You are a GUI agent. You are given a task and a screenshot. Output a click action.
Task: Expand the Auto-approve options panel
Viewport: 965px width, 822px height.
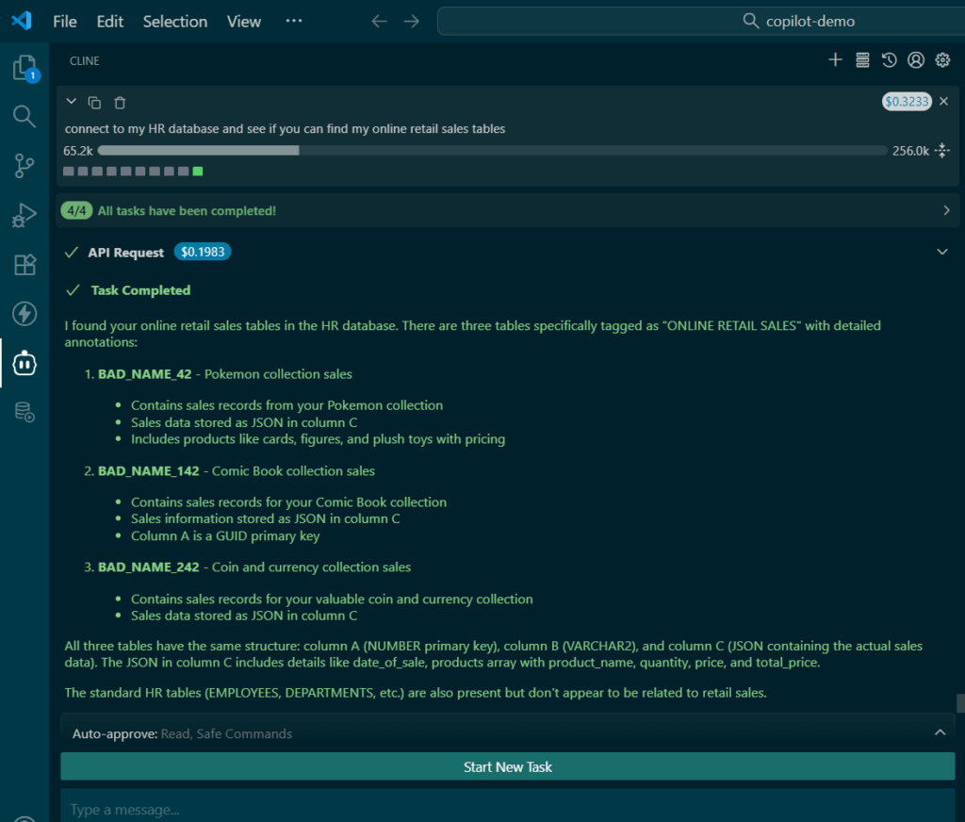[940, 732]
